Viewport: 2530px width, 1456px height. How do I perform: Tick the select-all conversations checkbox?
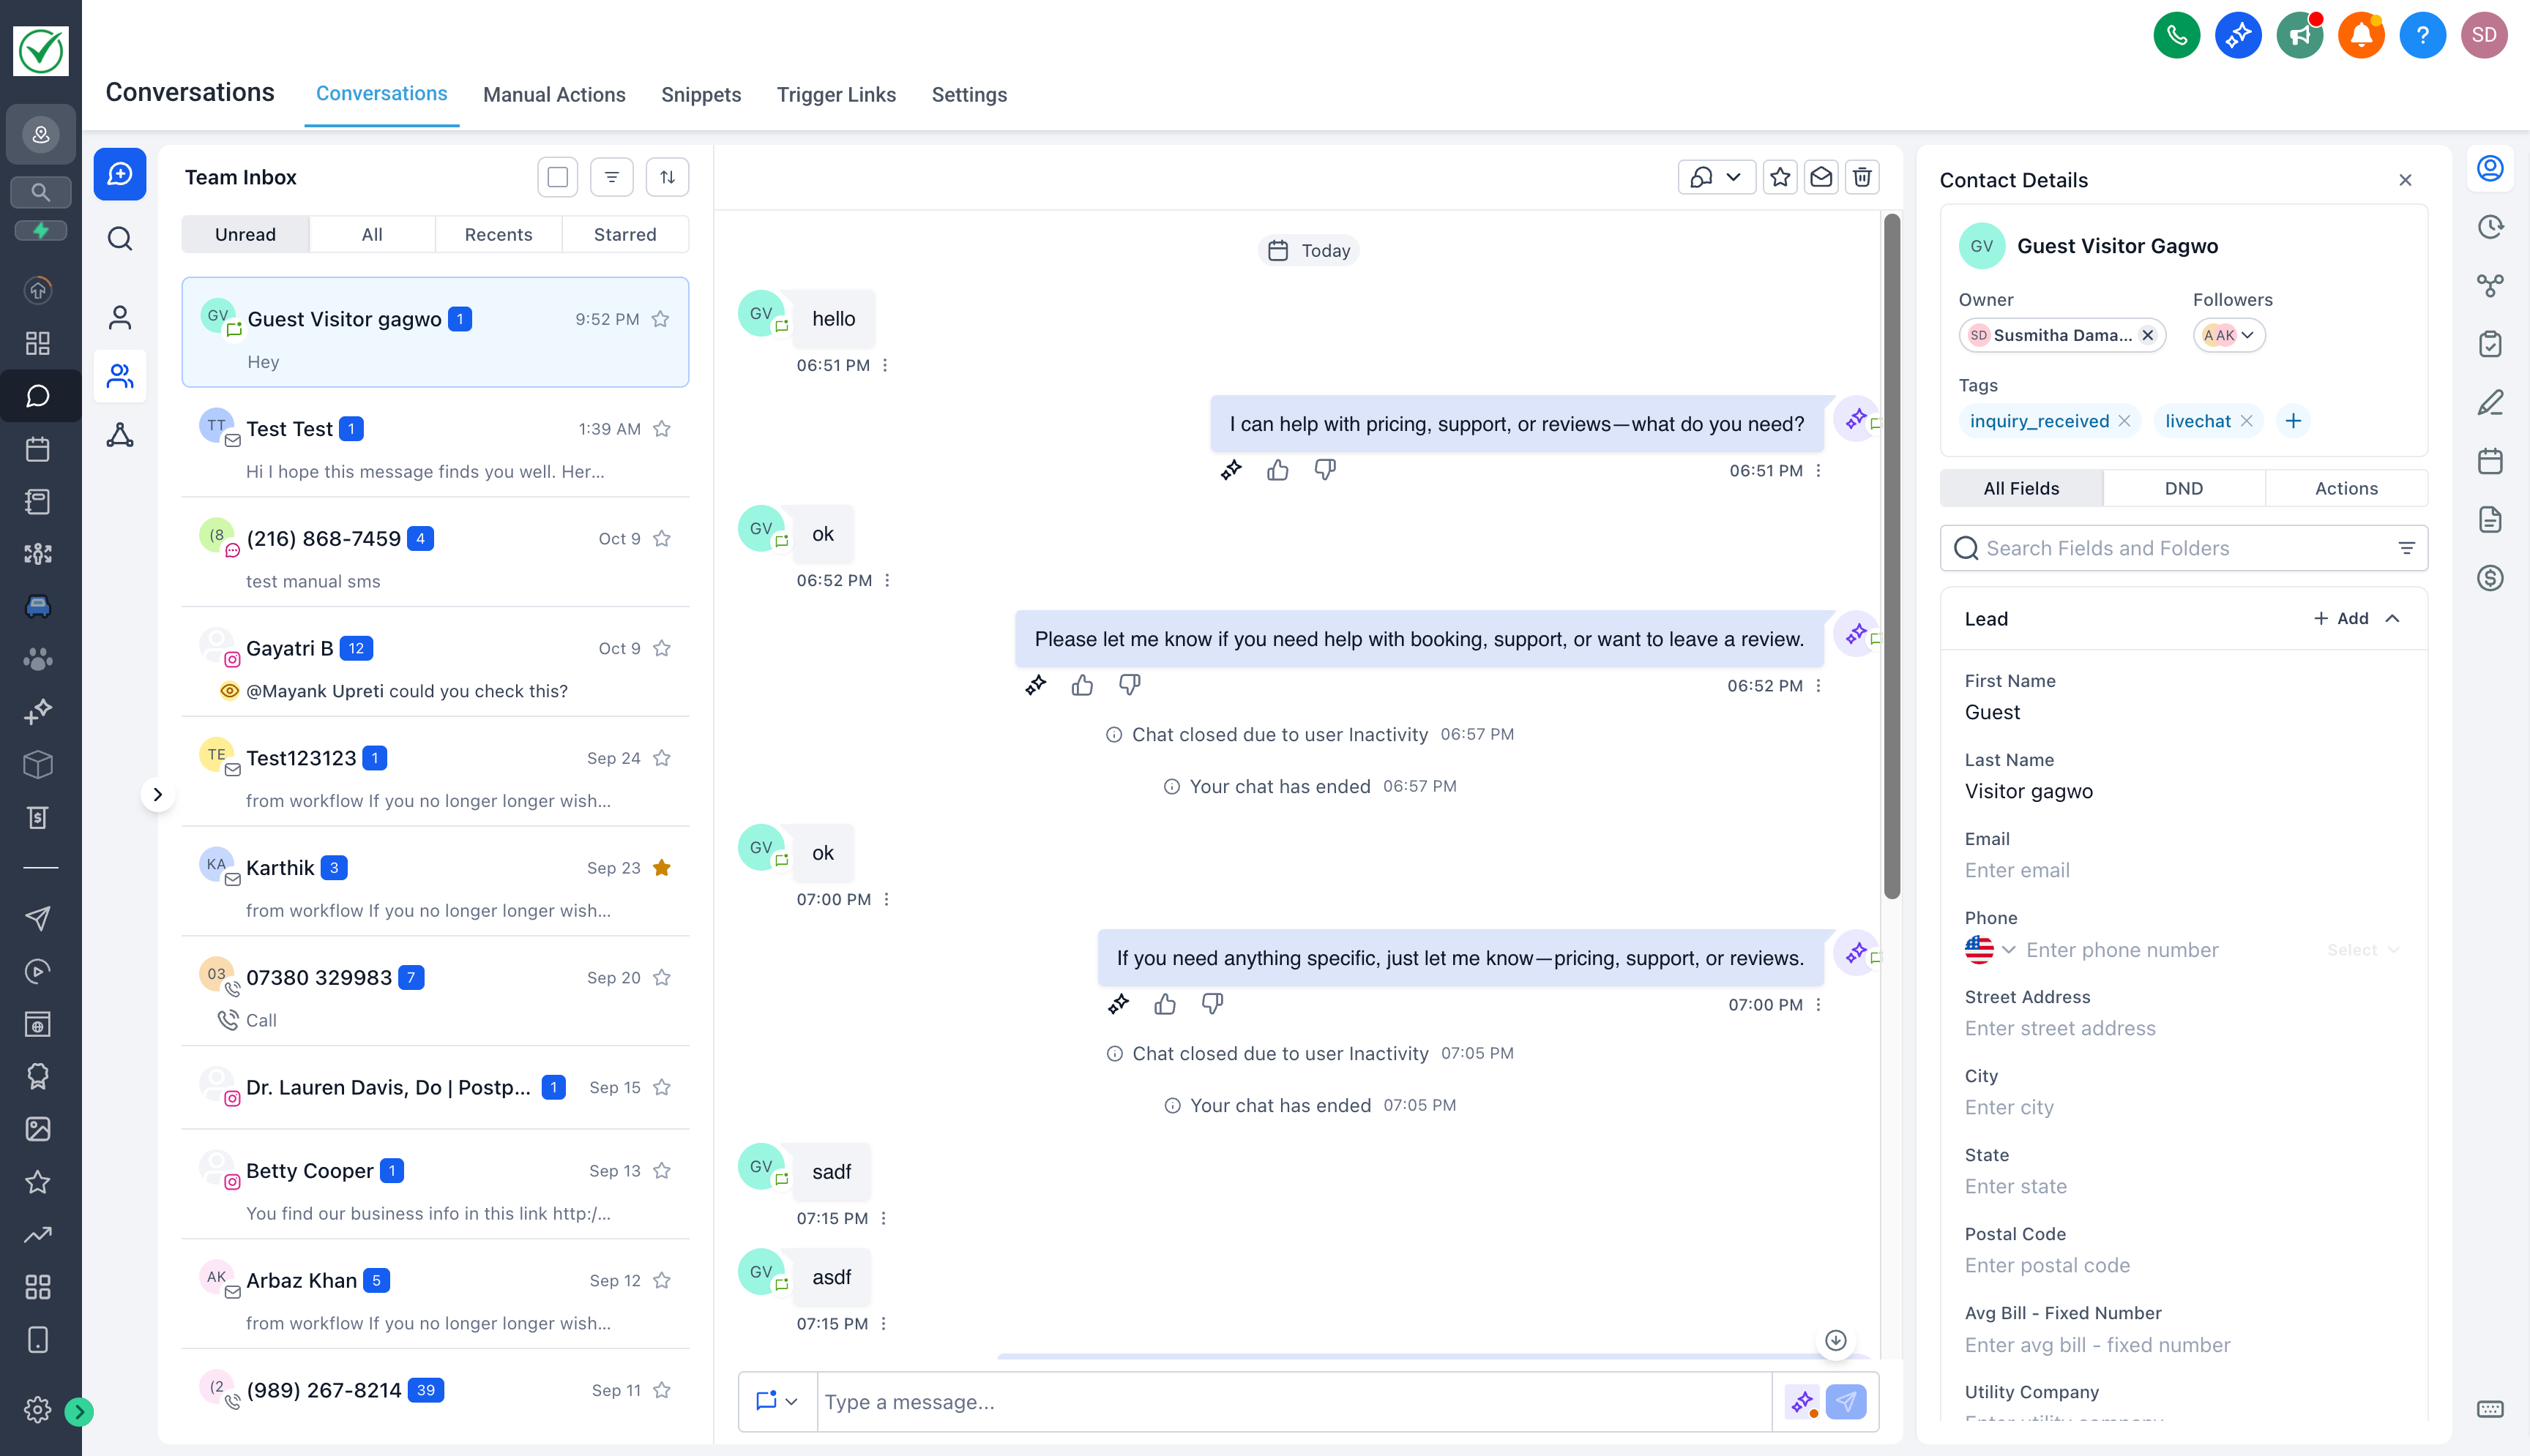point(557,177)
